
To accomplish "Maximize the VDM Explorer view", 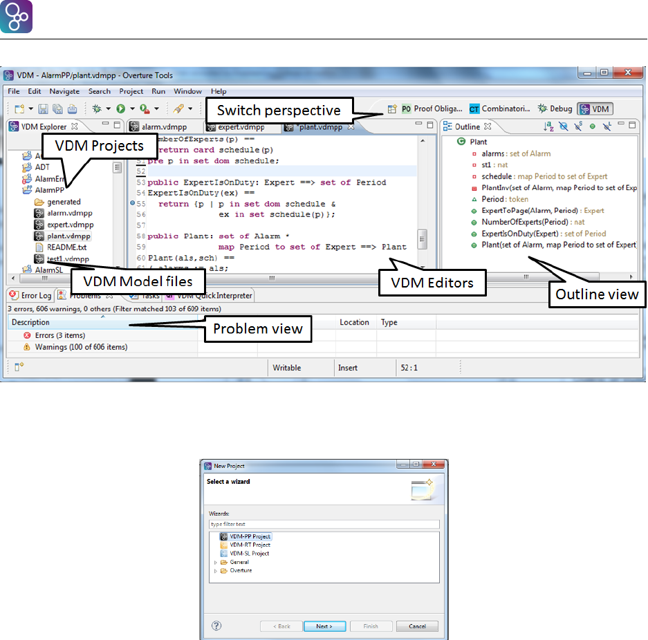I will click(117, 124).
